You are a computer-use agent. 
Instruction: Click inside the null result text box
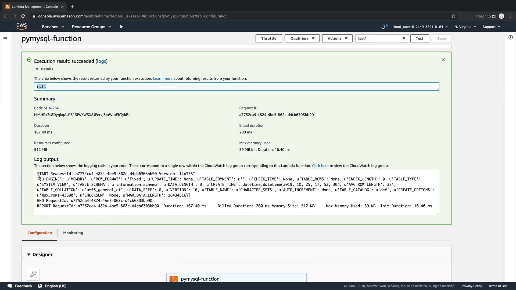(x=236, y=86)
